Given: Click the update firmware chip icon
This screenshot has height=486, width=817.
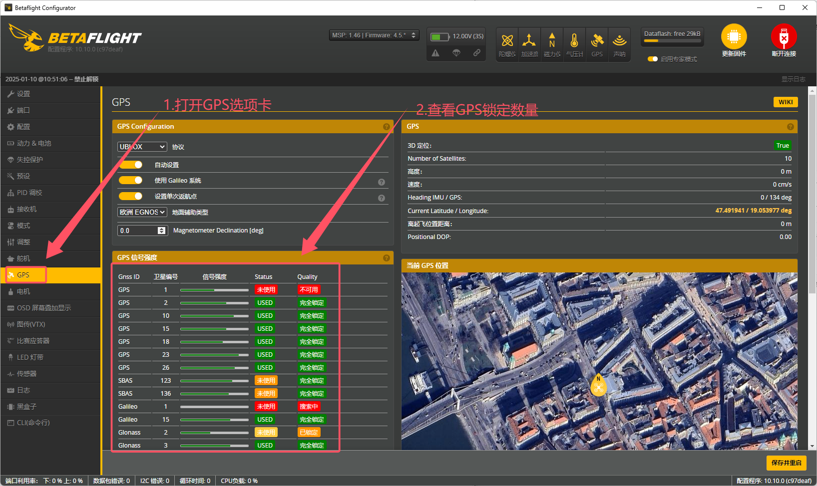Looking at the screenshot, I should point(734,36).
